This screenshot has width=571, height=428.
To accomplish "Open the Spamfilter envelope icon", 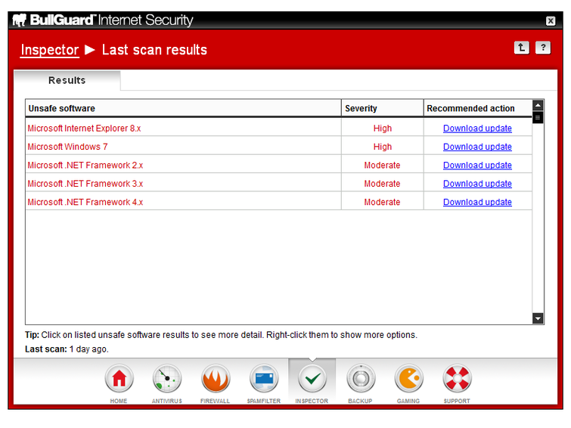I will click(264, 378).
